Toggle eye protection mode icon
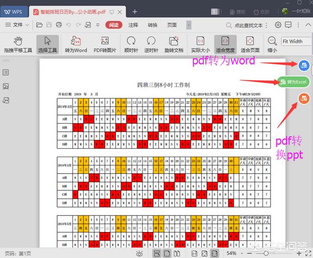Screen dimensions: 313x258 point(139,254)
